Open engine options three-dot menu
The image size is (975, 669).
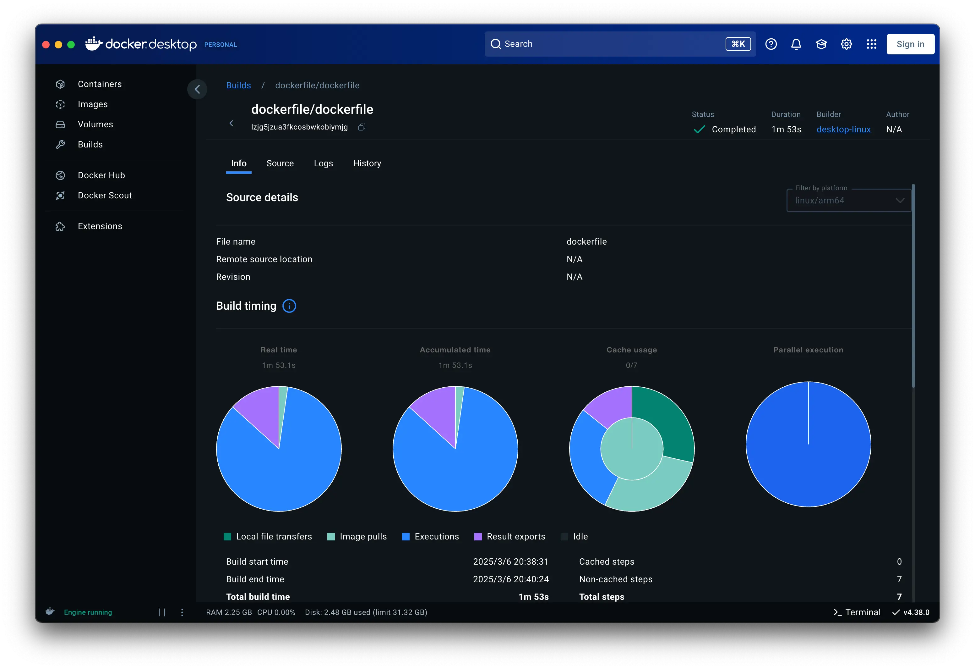[182, 612]
